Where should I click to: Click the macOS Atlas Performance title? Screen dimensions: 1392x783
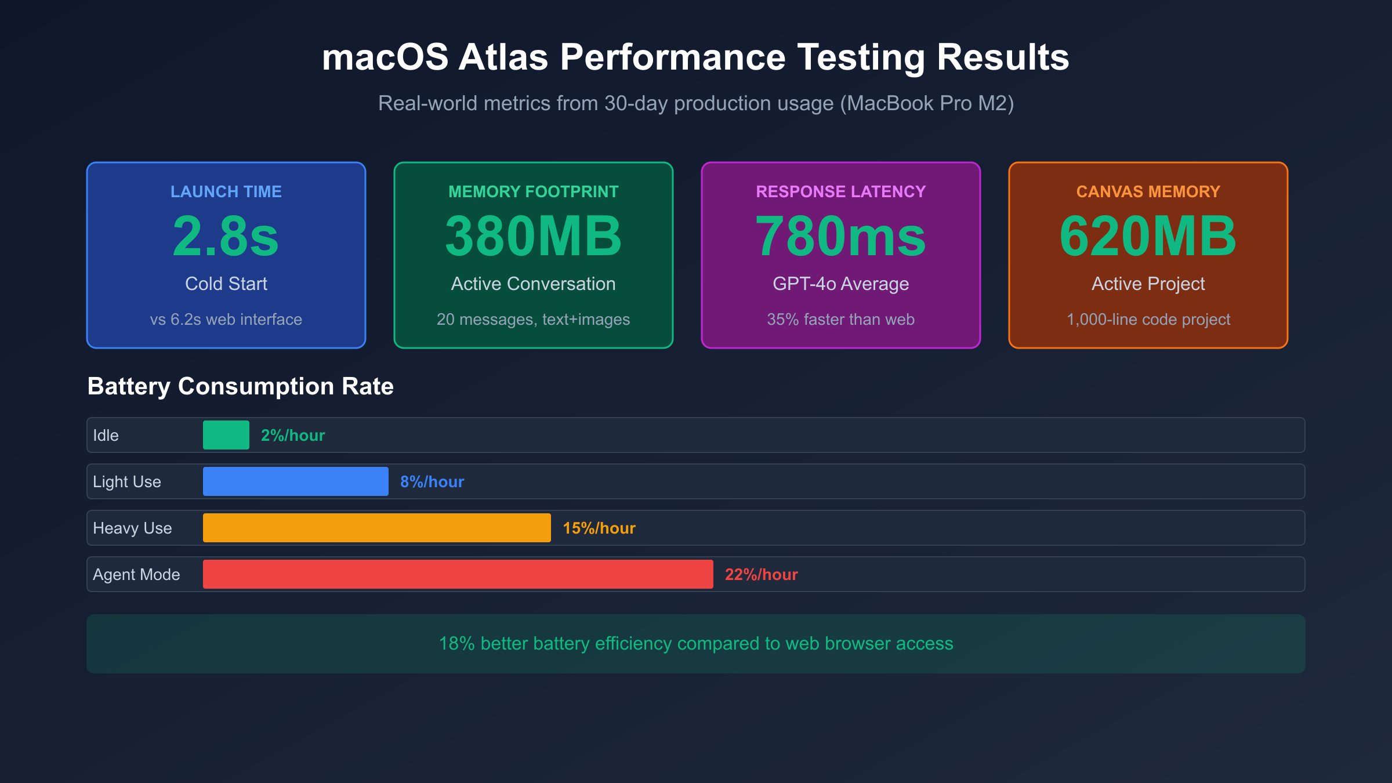pyautogui.click(x=696, y=57)
